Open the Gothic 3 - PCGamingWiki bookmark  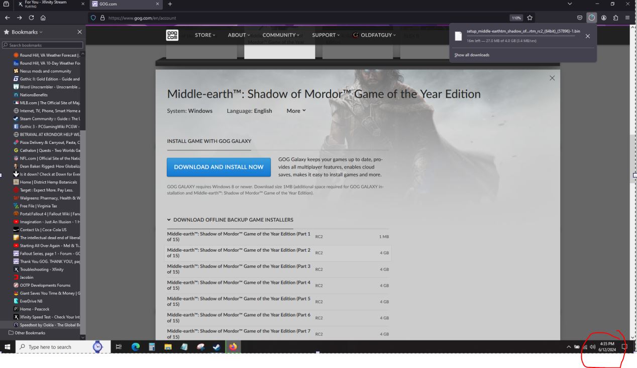pyautogui.click(x=47, y=126)
